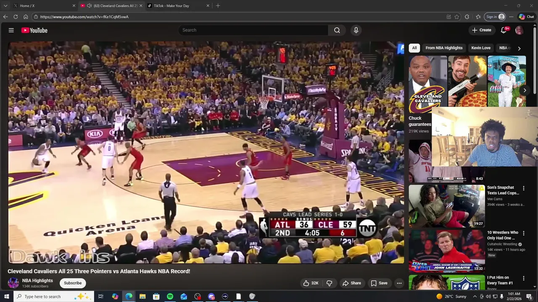Open the YouTube account avatar menu
The height and width of the screenshot is (302, 538).
click(x=519, y=30)
